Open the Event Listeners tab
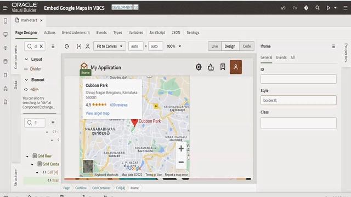 76,33
